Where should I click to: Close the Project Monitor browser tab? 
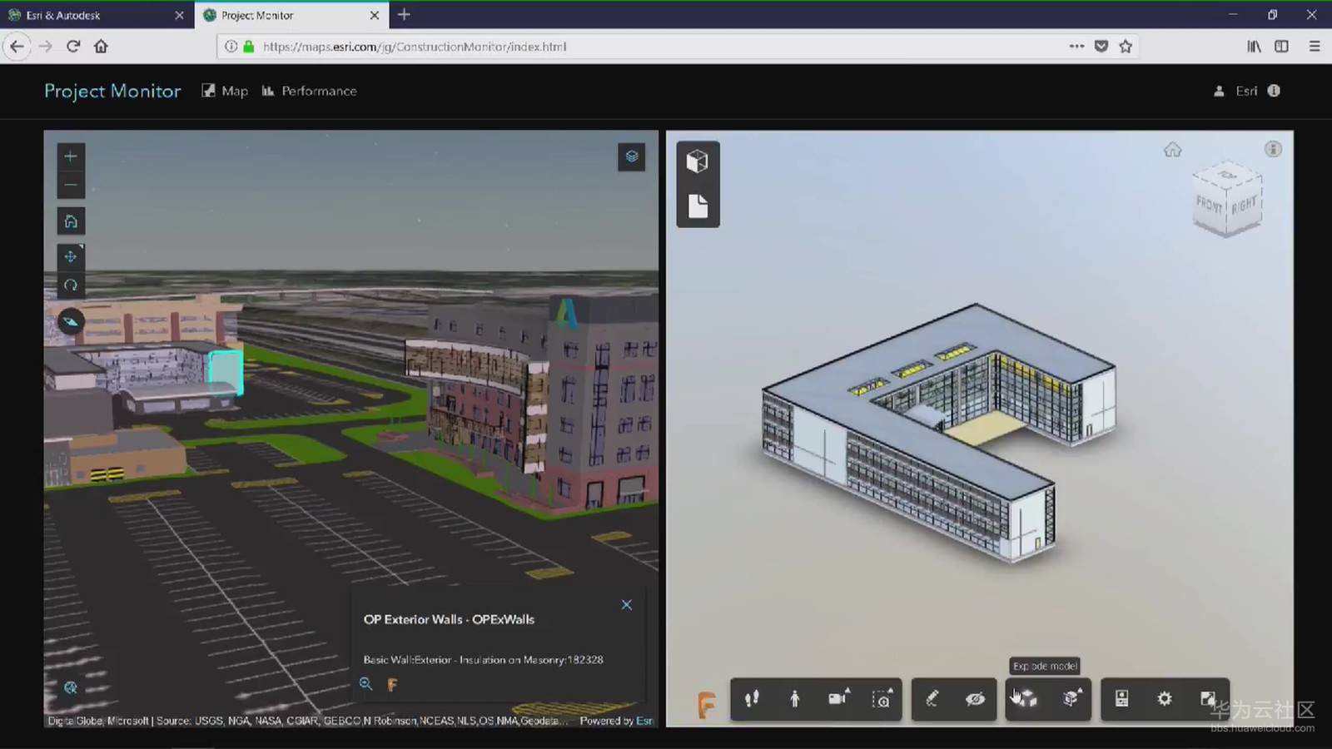pyautogui.click(x=375, y=15)
